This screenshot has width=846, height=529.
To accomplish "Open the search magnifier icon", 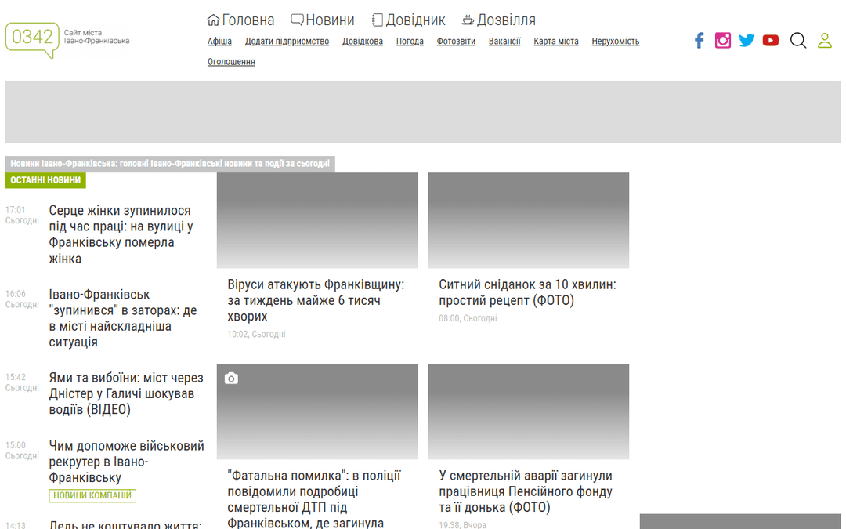I will (798, 41).
